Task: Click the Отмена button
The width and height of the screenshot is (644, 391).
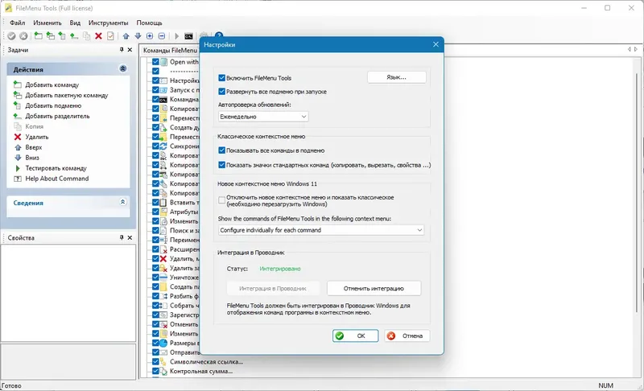Action: [407, 335]
